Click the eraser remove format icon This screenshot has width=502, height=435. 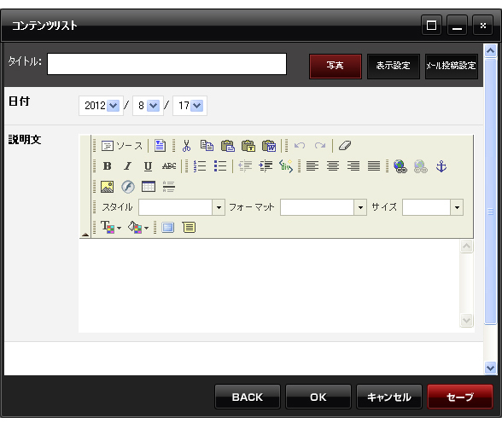click(345, 146)
